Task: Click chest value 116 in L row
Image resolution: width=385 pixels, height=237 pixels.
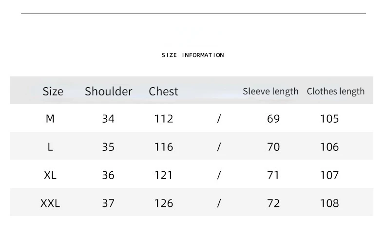Action: [164, 147]
